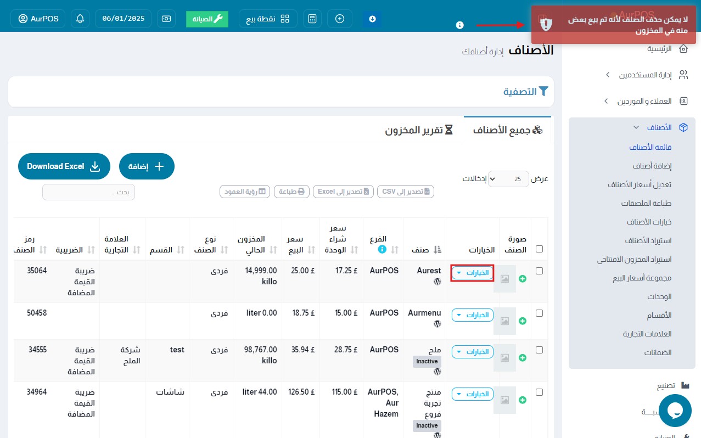Select the Aurest row checkbox
This screenshot has height=438, width=701.
click(x=539, y=271)
